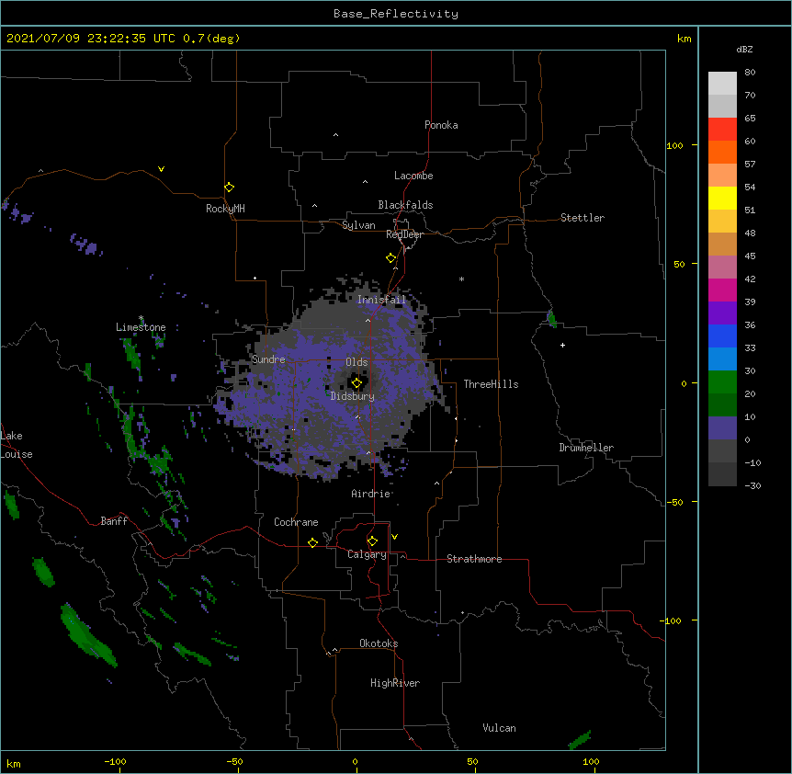The image size is (792, 774).
Task: Click the Calgary city label
Action: 368,554
